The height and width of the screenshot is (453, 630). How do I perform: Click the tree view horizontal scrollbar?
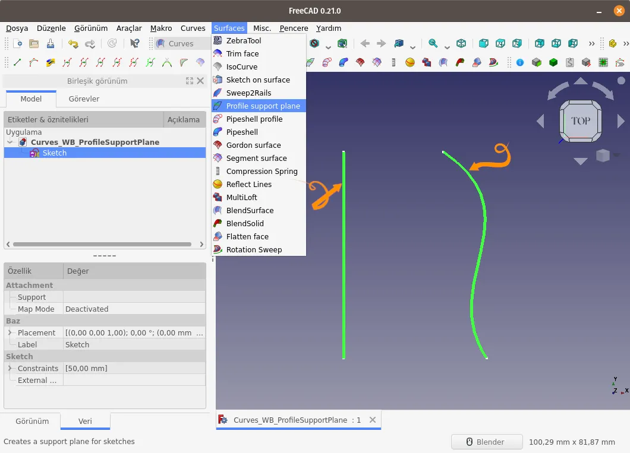click(x=102, y=244)
